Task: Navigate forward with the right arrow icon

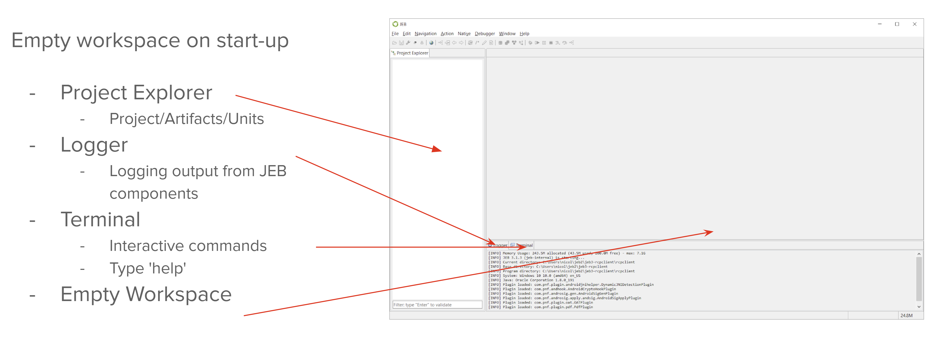Action: click(461, 43)
